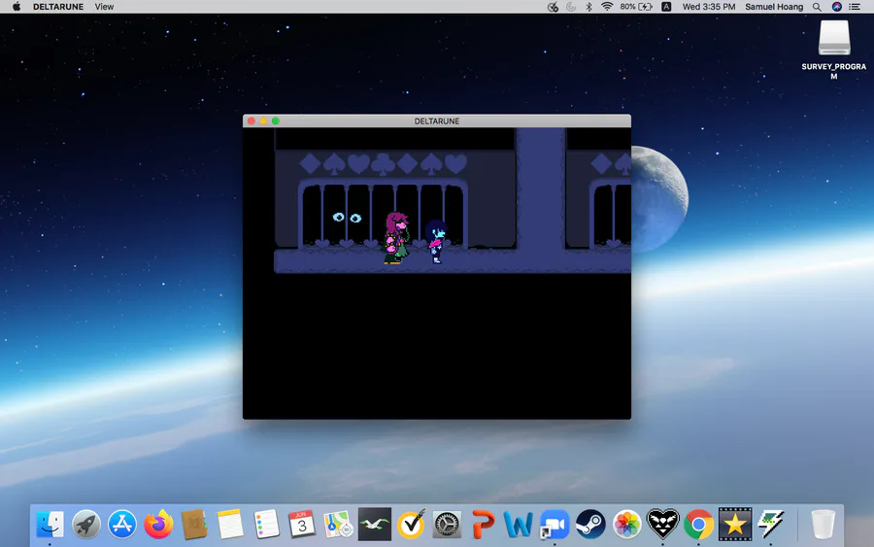Open System Preferences gear icon
874x547 pixels.
coord(447,524)
